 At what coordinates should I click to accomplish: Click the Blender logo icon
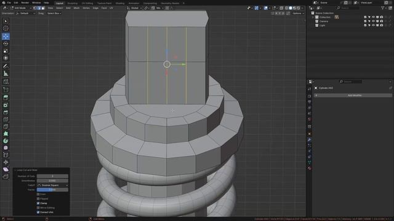3,2
